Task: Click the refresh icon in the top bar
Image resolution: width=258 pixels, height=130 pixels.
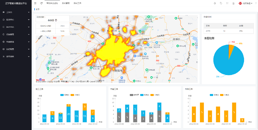Action: click(x=42, y=3)
